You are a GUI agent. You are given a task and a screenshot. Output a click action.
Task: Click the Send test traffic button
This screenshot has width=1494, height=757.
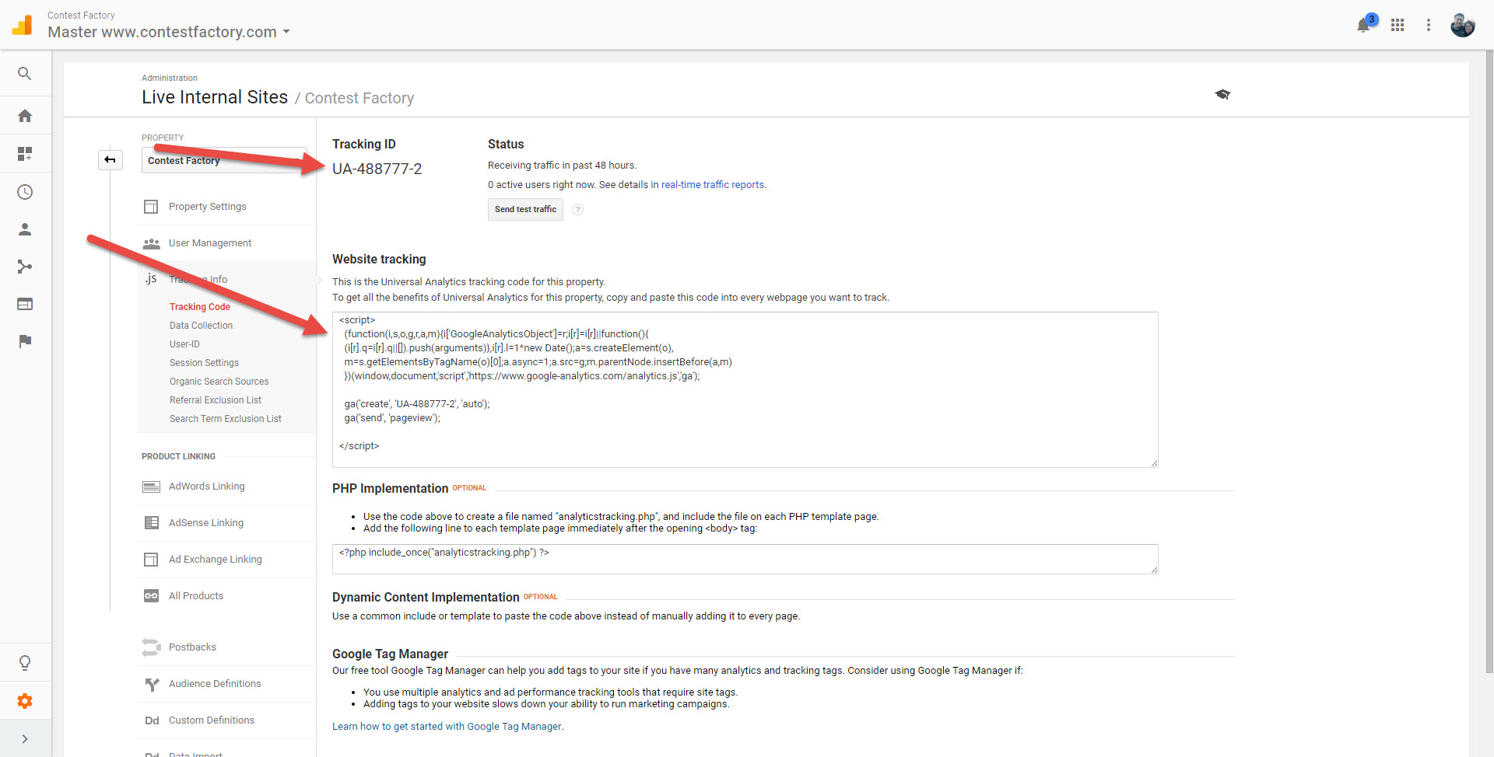pos(525,209)
